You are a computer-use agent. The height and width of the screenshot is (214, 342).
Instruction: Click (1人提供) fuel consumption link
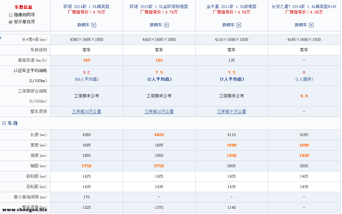(304, 79)
